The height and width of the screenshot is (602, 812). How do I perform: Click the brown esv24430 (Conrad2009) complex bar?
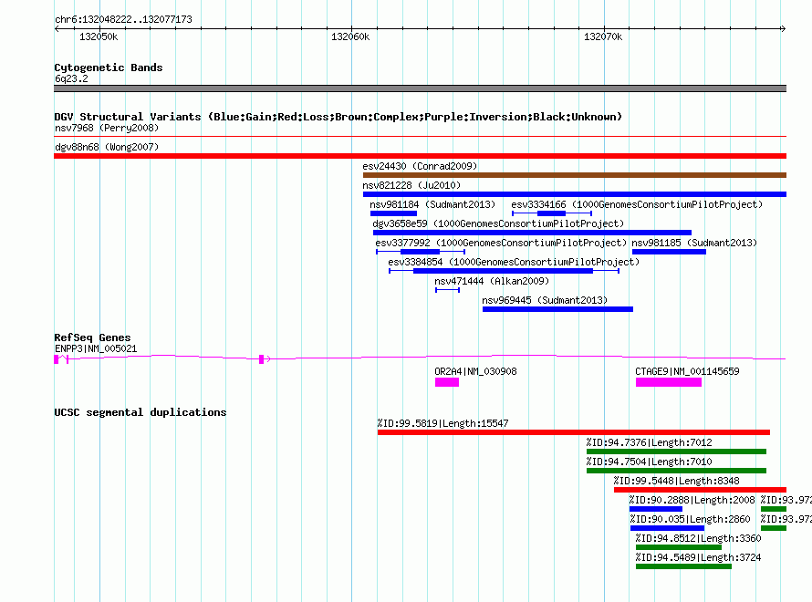tap(575, 175)
